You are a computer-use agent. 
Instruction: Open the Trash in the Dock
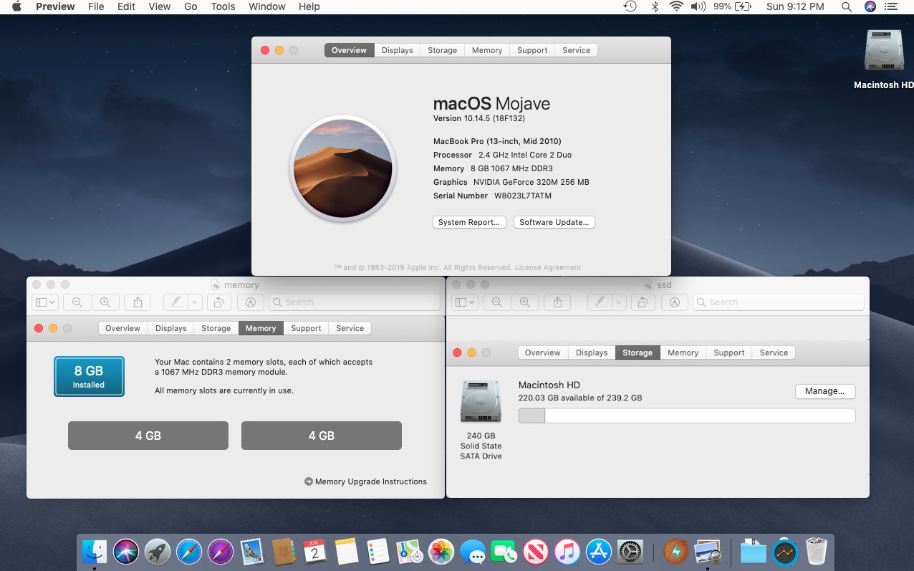click(x=817, y=552)
